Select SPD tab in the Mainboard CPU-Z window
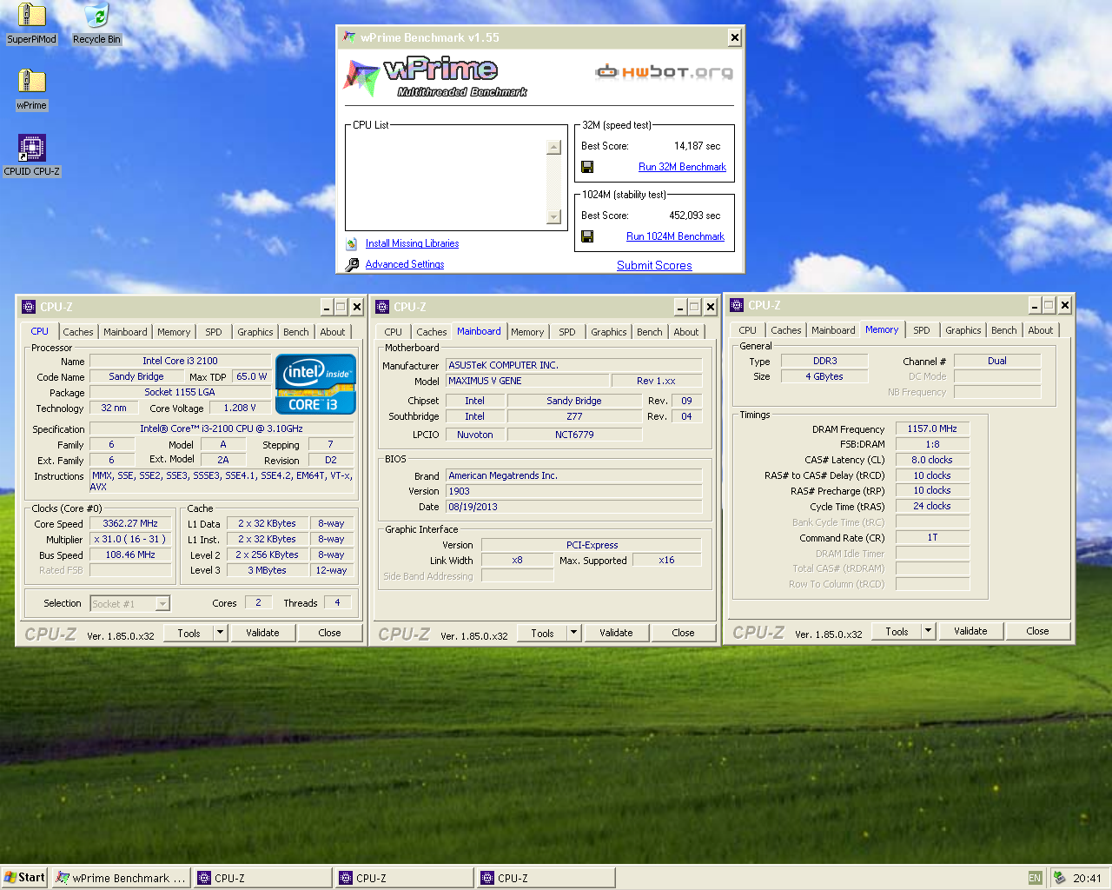 (567, 332)
